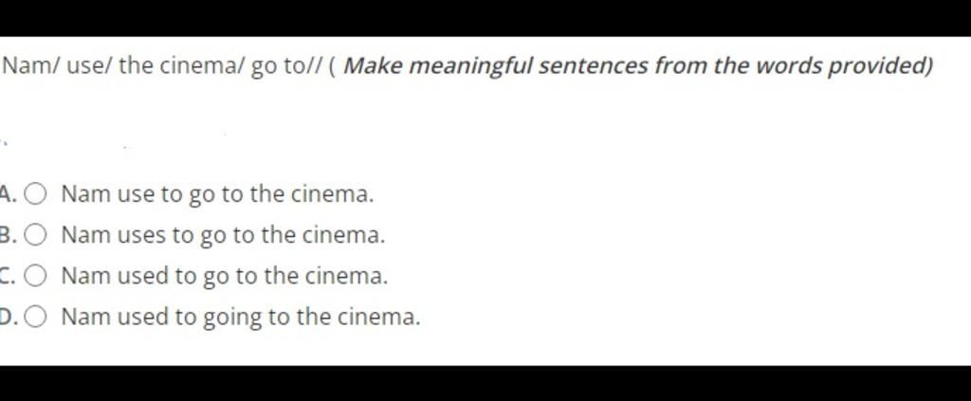Click the black bar above the question
The image size is (971, 401).
[x=485, y=18]
